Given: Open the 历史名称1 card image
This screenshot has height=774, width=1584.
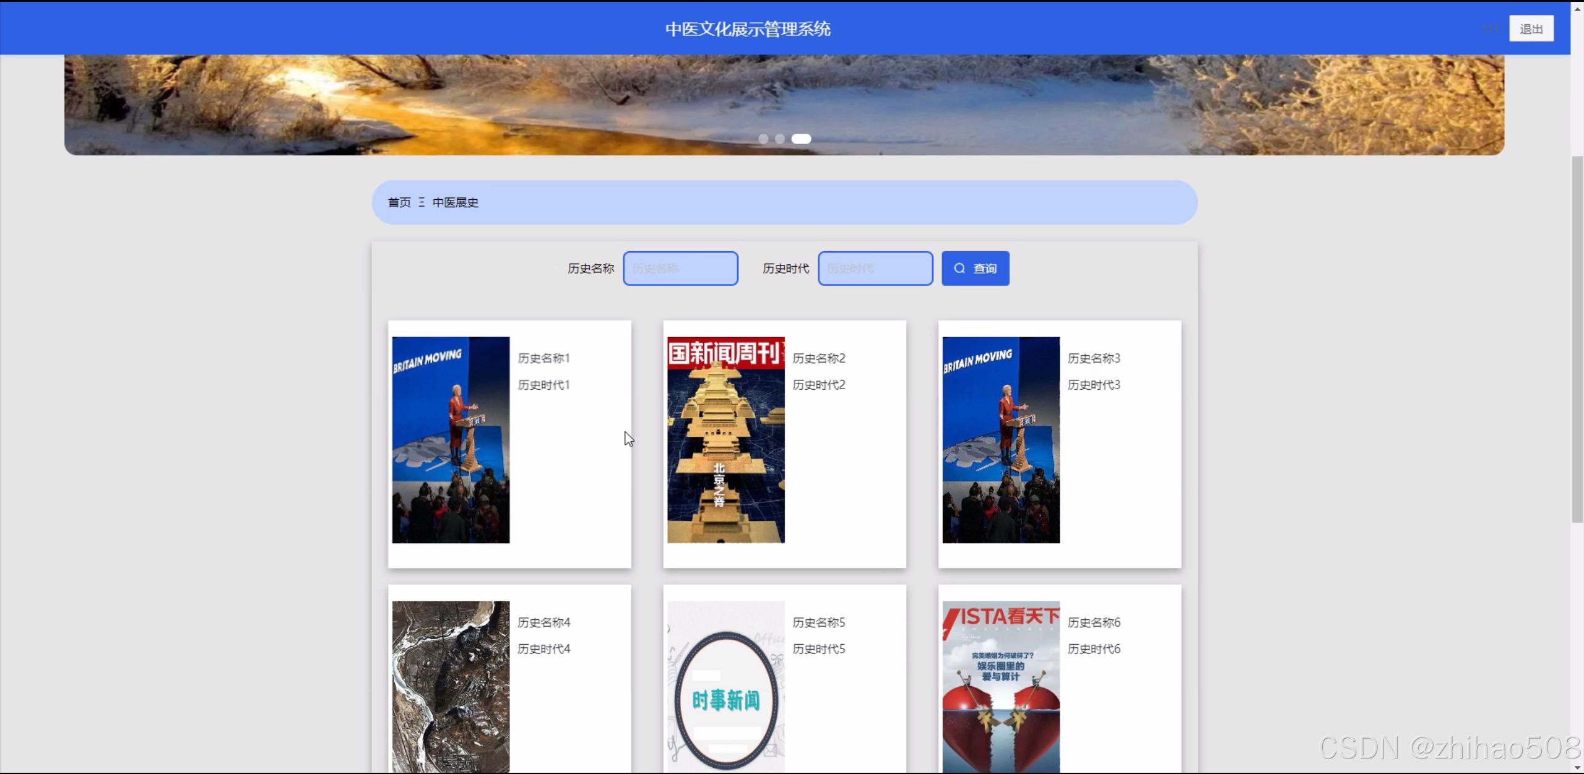Looking at the screenshot, I should point(451,440).
